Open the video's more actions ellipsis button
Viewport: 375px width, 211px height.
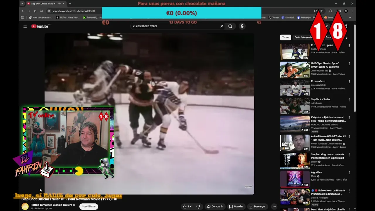point(274,207)
